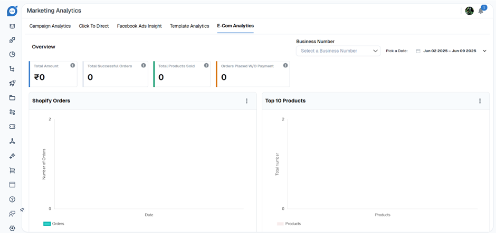
Task: Open the Select a Business Number dropdown
Action: pyautogui.click(x=338, y=51)
